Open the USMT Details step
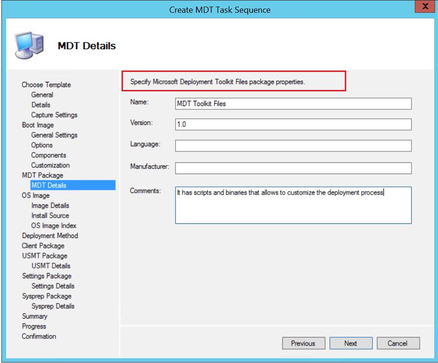This screenshot has width=438, height=363. click(x=51, y=266)
